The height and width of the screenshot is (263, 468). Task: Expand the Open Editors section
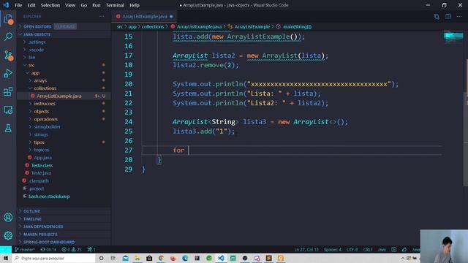tap(64, 26)
